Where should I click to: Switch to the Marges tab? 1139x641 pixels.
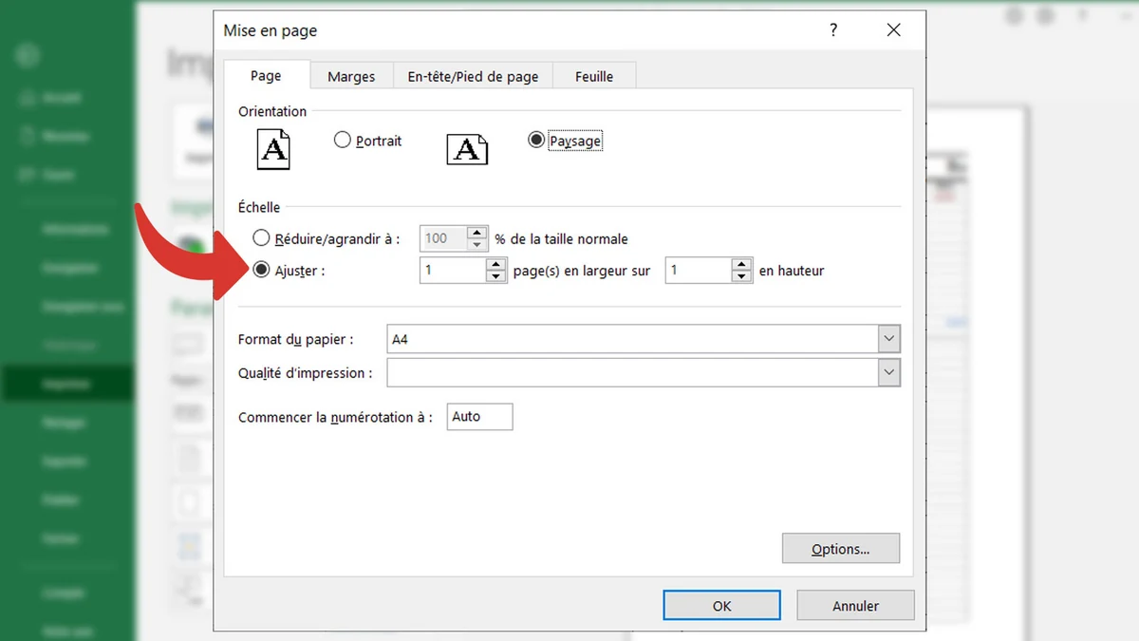(350, 76)
